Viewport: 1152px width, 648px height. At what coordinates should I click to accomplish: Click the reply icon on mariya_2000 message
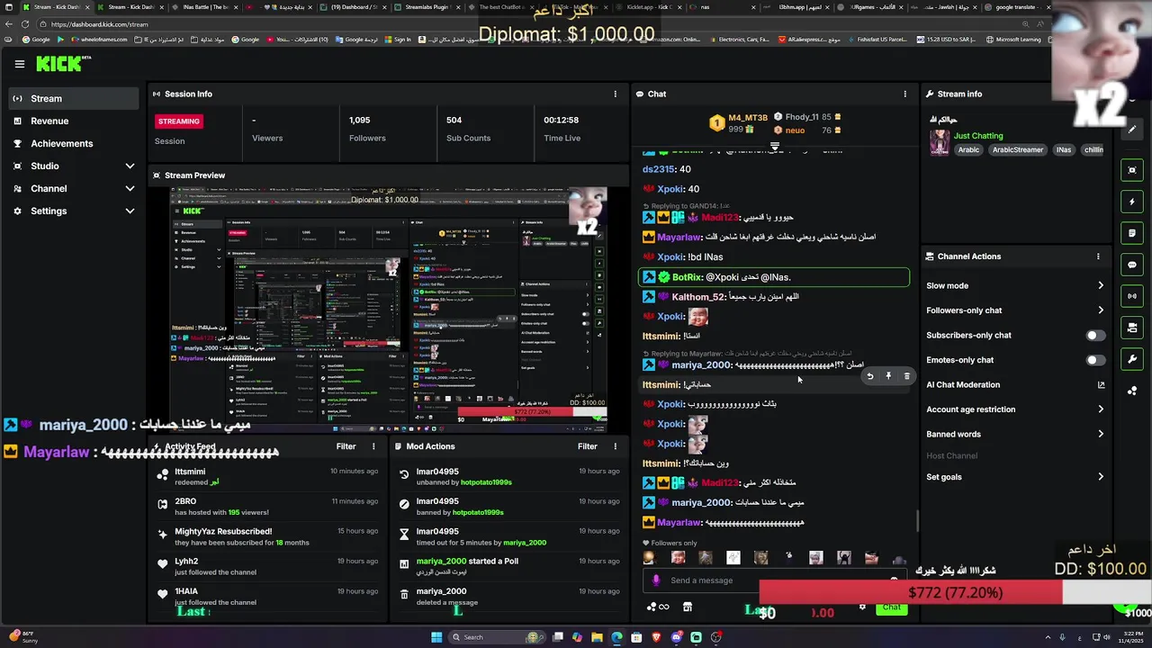(x=869, y=376)
